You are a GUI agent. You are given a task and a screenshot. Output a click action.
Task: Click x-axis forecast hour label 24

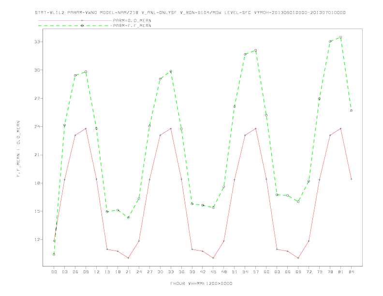coord(139,272)
